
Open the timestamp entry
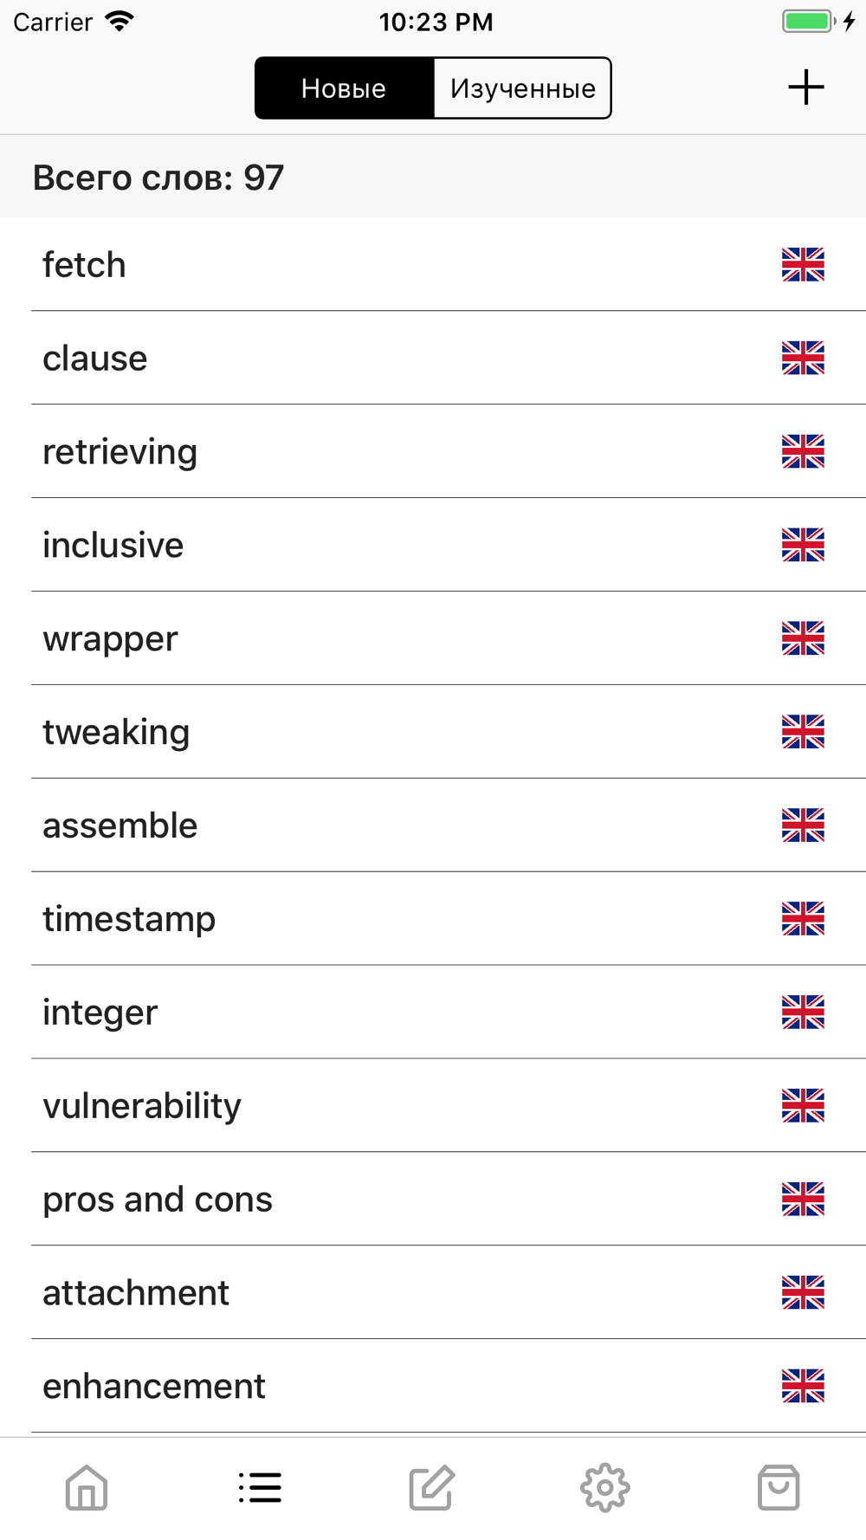(x=433, y=919)
